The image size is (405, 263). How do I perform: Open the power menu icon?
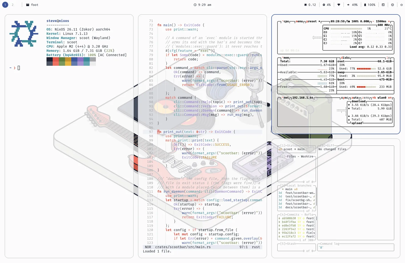coord(401,5)
